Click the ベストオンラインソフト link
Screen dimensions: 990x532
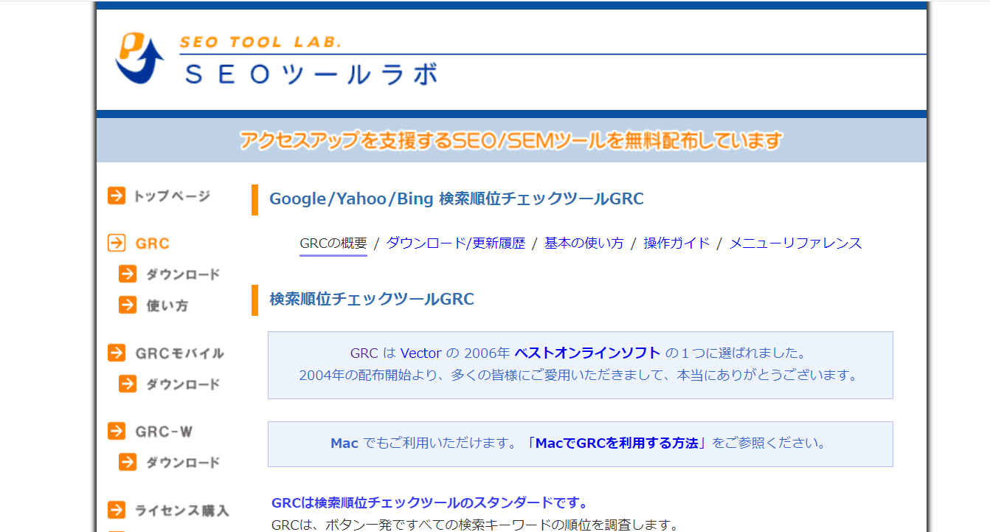[x=588, y=353]
